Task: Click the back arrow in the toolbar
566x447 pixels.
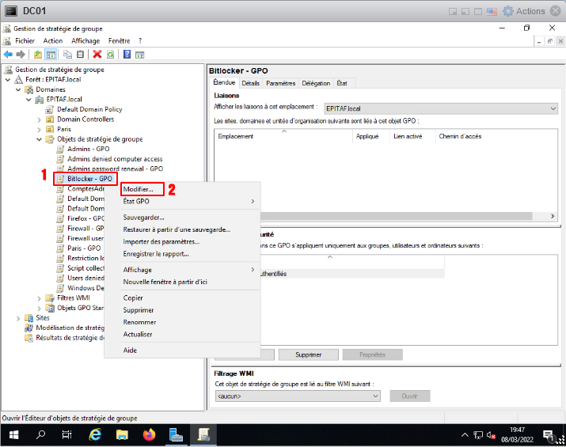Action: point(8,55)
